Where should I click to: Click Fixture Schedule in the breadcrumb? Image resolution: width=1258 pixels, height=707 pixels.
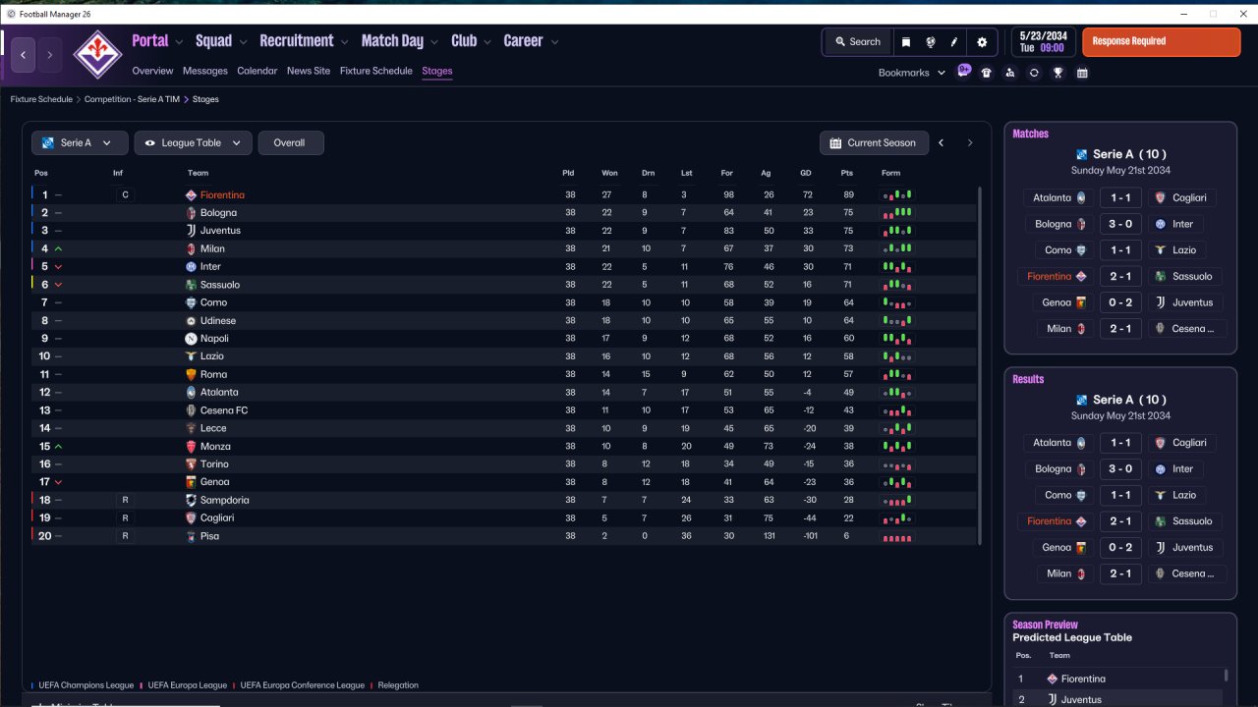click(41, 99)
